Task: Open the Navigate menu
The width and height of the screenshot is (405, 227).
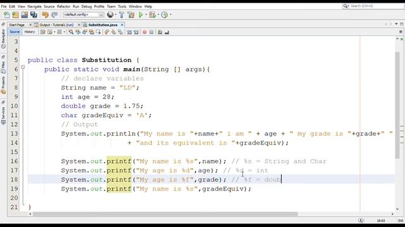Action: click(x=34, y=6)
